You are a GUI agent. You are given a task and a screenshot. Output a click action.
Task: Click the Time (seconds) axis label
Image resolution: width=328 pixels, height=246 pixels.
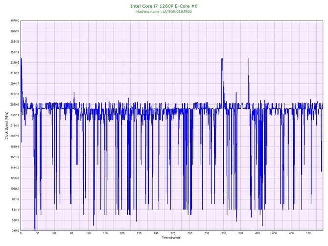tap(171, 238)
